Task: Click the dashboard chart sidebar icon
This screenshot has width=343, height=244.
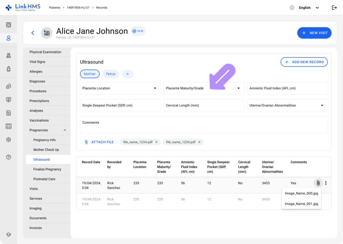Action: click(8, 126)
